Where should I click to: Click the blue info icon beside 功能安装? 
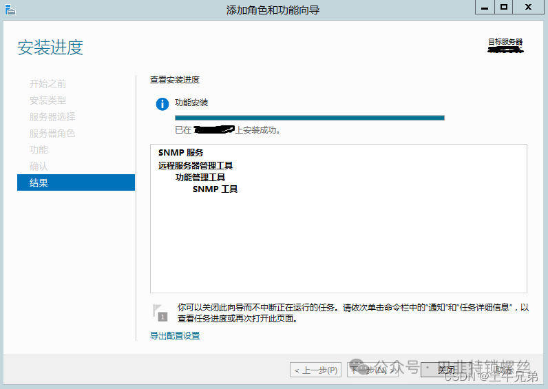click(x=162, y=104)
